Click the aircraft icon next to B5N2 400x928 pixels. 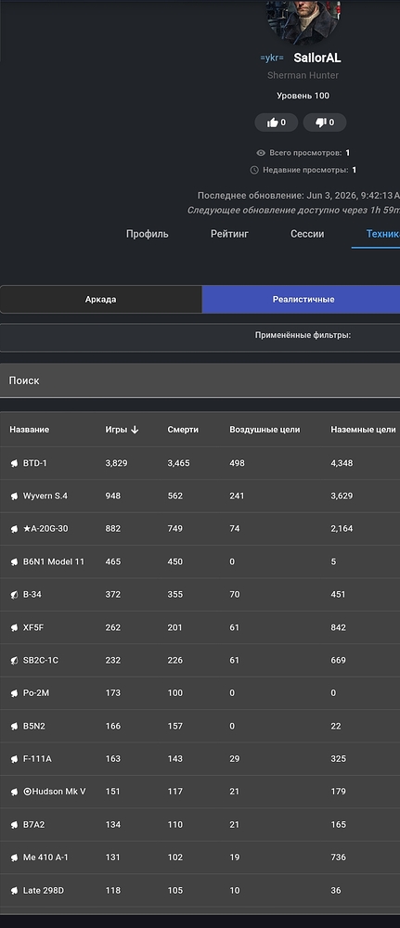click(x=14, y=727)
